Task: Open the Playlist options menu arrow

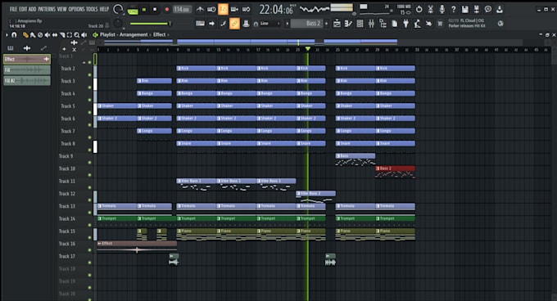Action: click(7, 34)
